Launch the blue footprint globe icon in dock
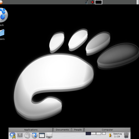Image resolution: width=139 pixels, height=139 pixels. (x=34, y=135)
